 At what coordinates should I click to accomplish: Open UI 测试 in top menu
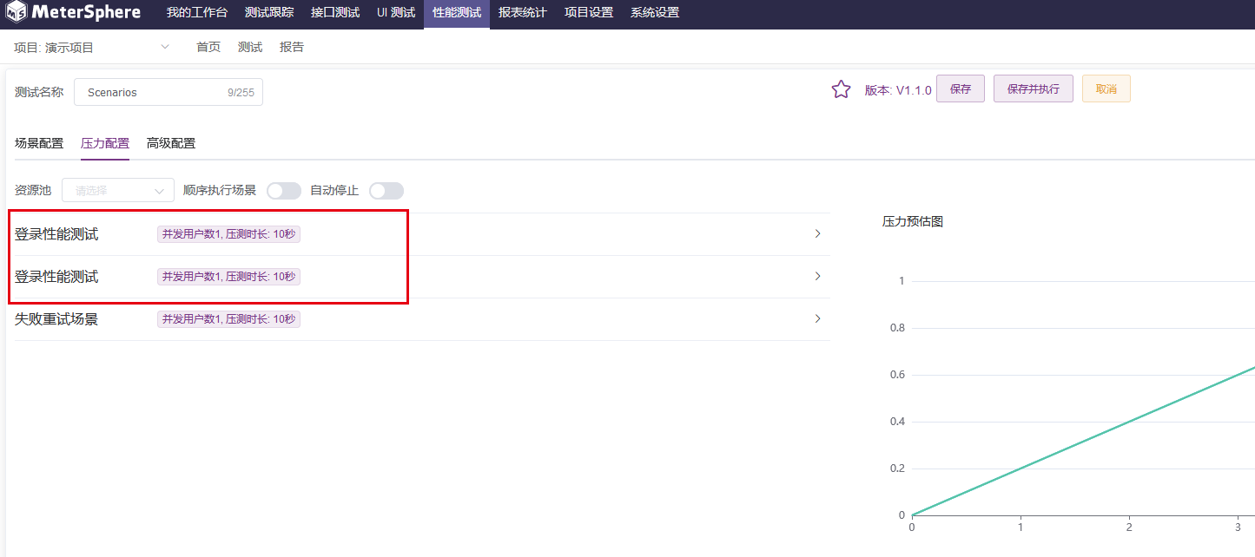[396, 13]
